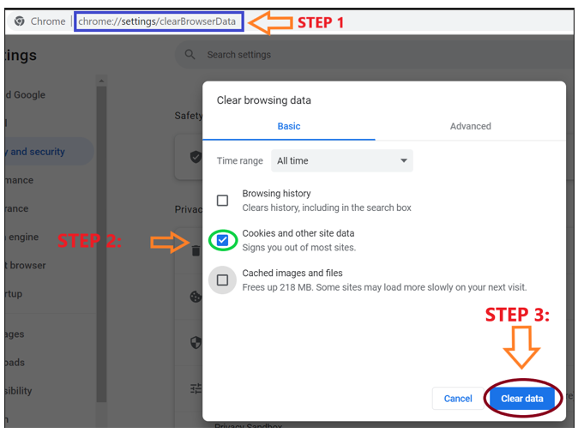Open the Time range dropdown
This screenshot has width=584, height=439.
coord(342,160)
